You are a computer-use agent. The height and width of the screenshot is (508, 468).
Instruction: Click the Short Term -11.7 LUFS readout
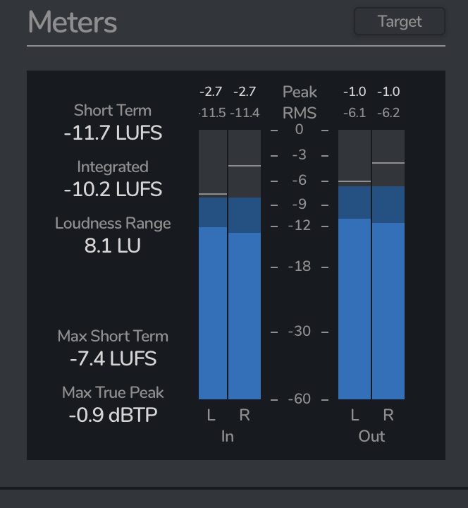coord(113,133)
